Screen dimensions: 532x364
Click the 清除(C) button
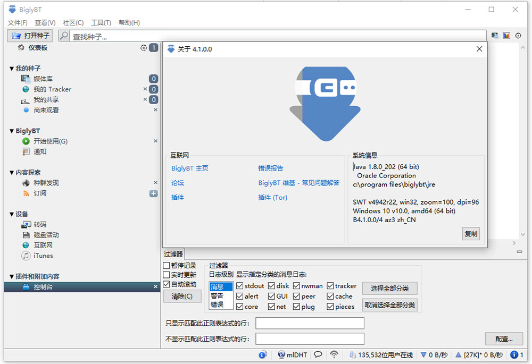182,296
